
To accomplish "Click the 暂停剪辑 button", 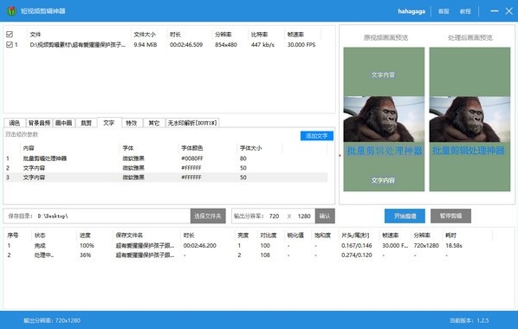I will coord(450,216).
